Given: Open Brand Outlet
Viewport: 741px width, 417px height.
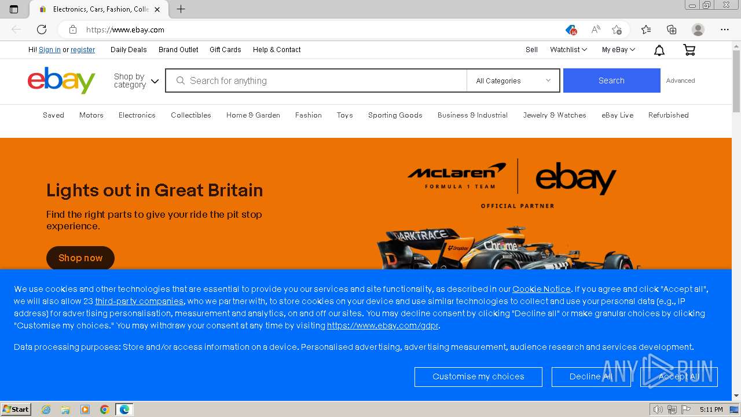Looking at the screenshot, I should tap(178, 50).
